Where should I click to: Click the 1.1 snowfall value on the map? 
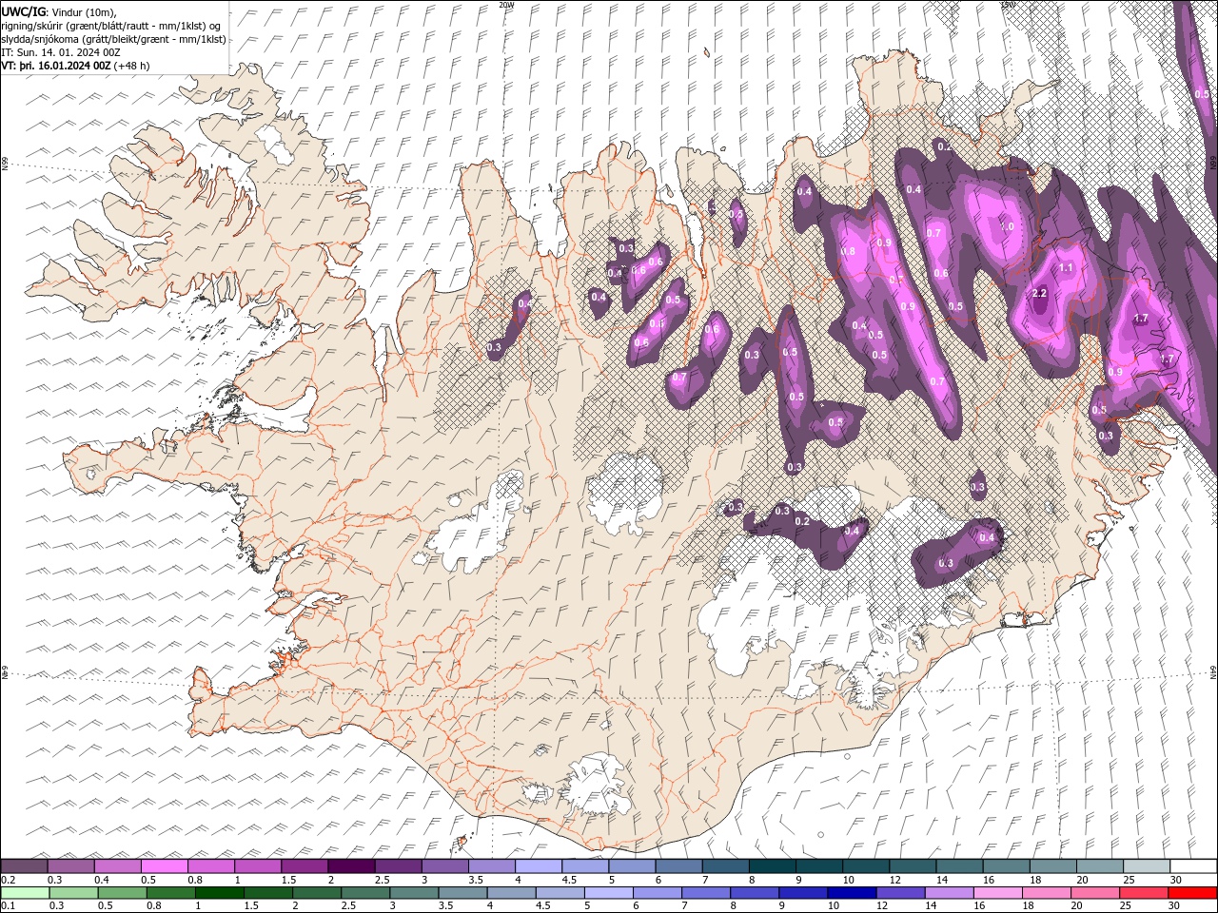point(1066,268)
